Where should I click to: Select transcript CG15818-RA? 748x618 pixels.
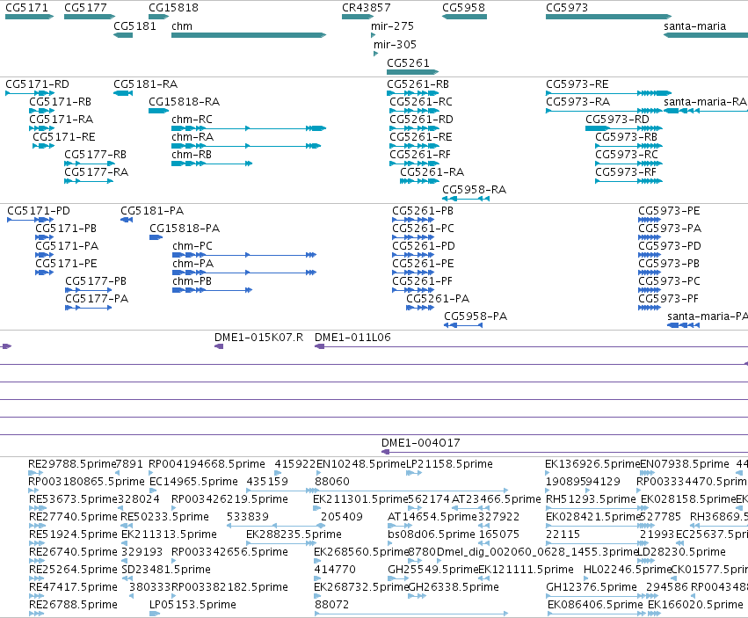click(x=158, y=111)
